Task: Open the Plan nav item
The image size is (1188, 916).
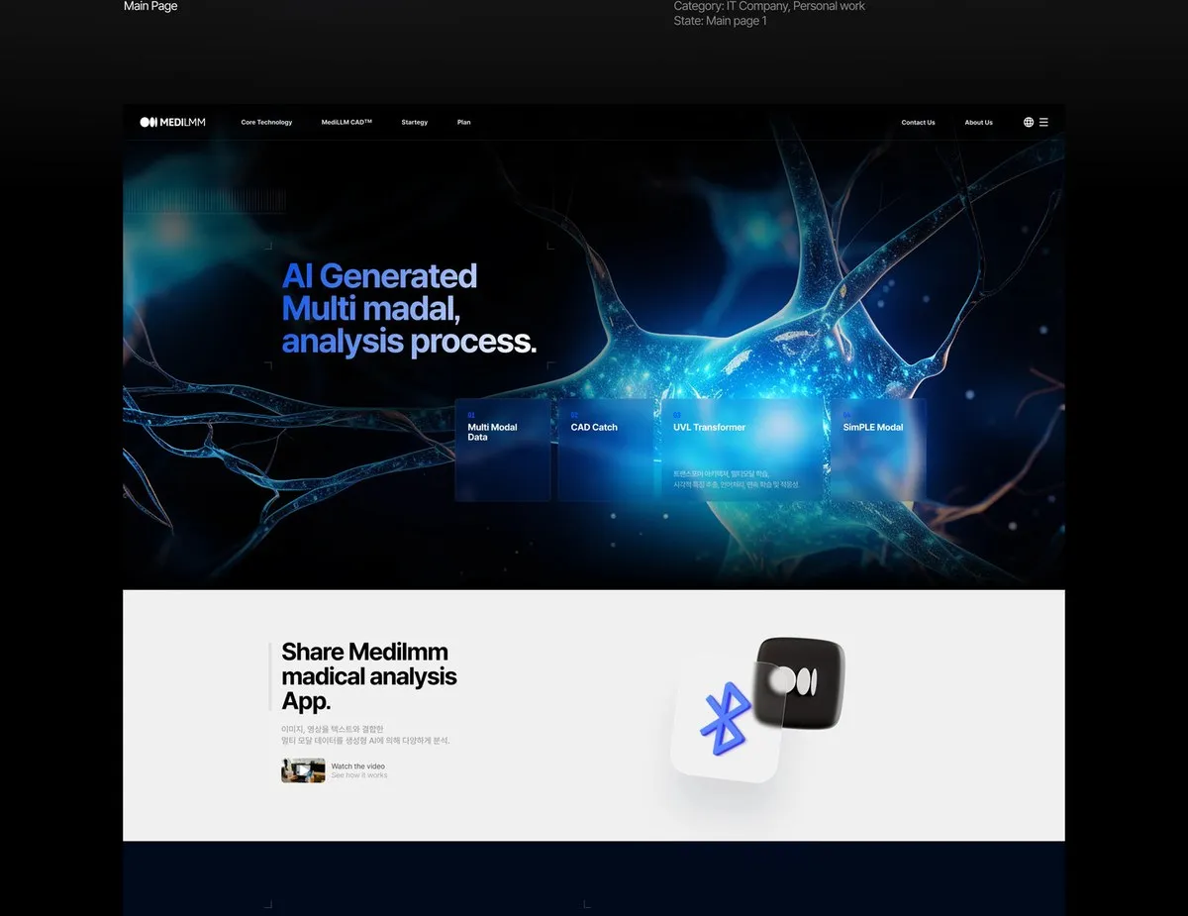Action: tap(463, 123)
